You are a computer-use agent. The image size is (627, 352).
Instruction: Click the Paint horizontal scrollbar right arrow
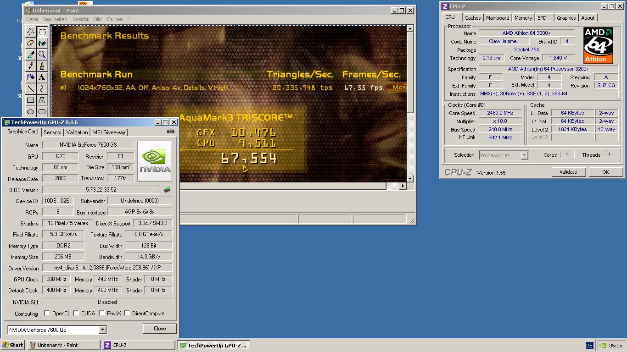tap(403, 186)
